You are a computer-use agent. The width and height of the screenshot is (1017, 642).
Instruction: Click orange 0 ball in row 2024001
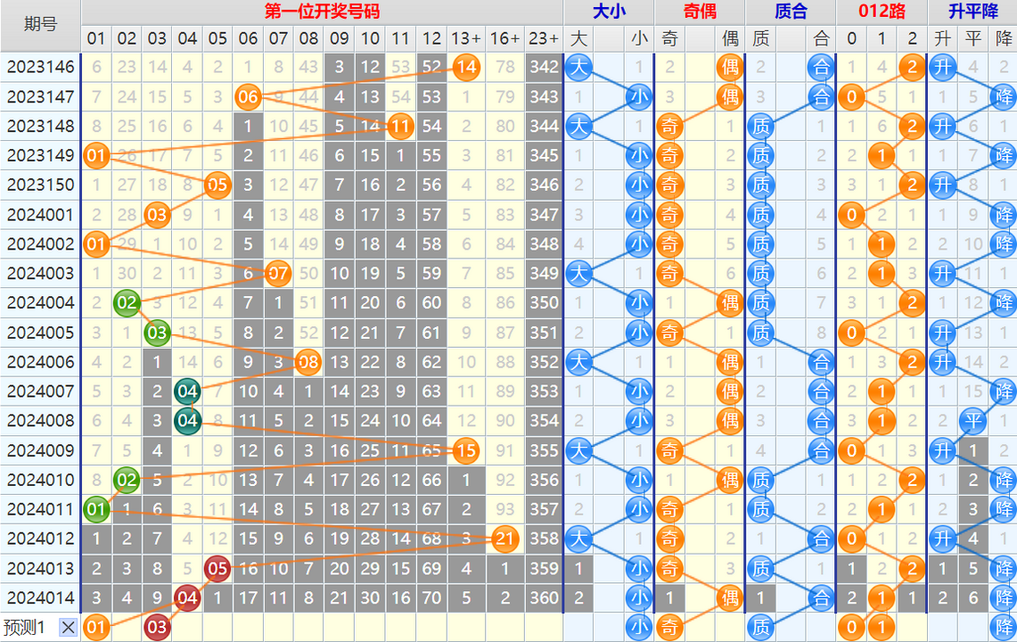tap(851, 215)
